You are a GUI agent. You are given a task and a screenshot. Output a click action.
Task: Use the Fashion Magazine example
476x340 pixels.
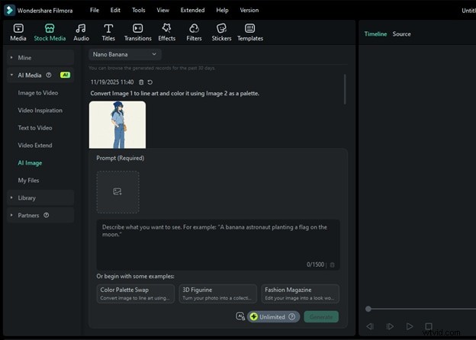click(300, 293)
